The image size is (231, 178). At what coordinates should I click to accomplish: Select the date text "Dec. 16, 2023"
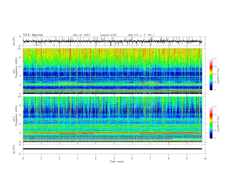tap(81, 35)
